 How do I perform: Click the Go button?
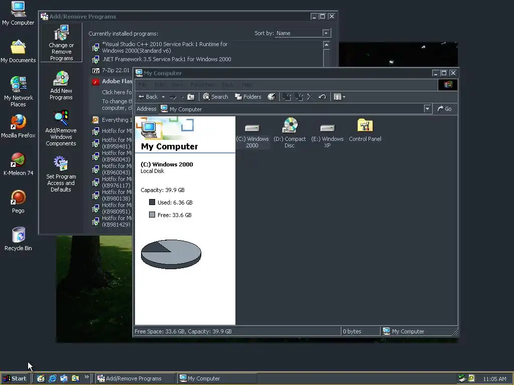pos(445,109)
